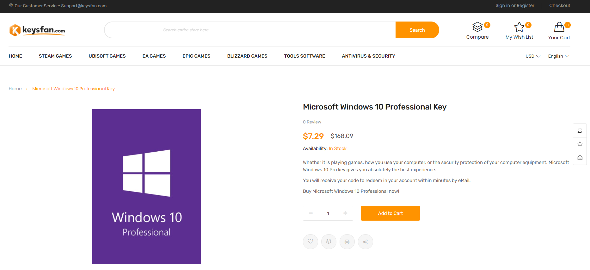Add product to wishlist heart icon
590x270 pixels.
[310, 242]
